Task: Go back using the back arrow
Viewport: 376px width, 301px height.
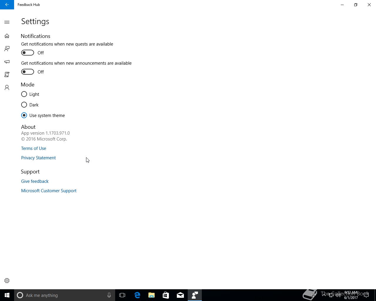Action: 7,5
